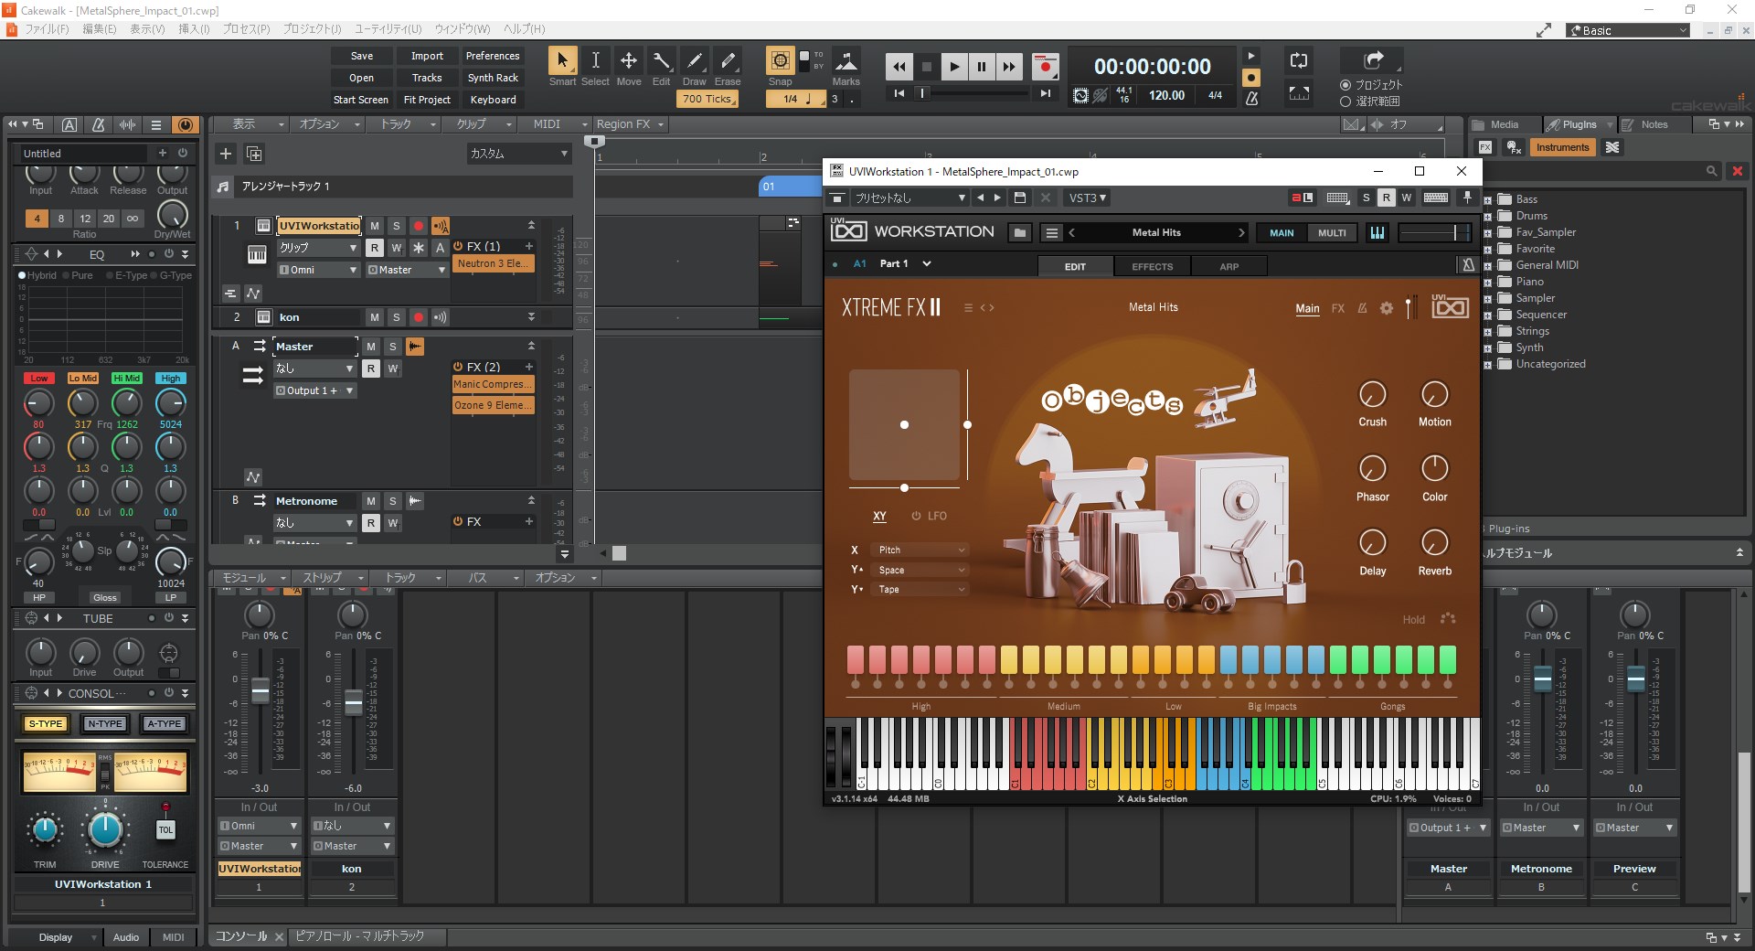The height and width of the screenshot is (951, 1755).
Task: Switch UVI Workstation to MULTI view
Action: pyautogui.click(x=1331, y=233)
